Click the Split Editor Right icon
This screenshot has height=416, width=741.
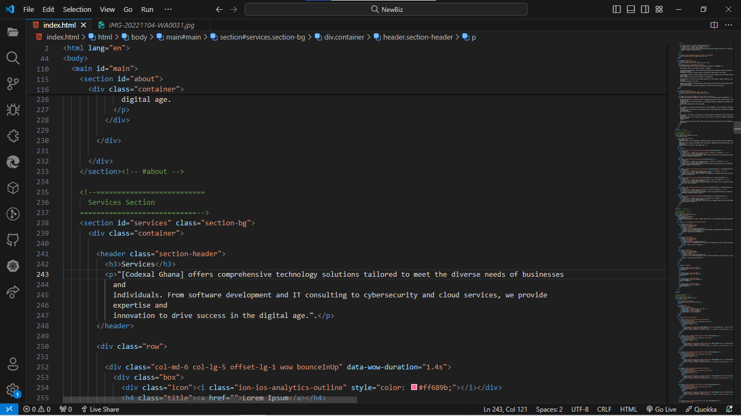point(714,25)
